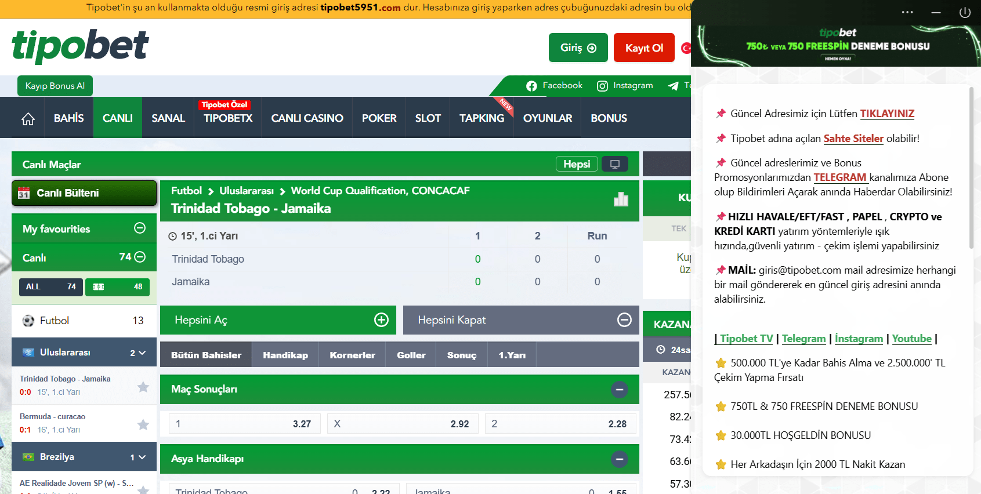The image size is (981, 494).
Task: Collapse the Canlı section with 74 matches
Action: pyautogui.click(x=140, y=257)
